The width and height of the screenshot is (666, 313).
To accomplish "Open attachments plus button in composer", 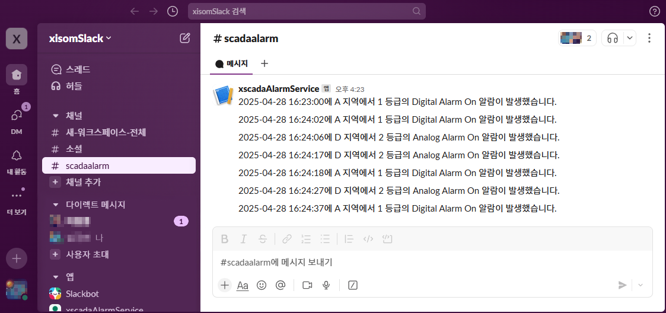I will [x=225, y=285].
